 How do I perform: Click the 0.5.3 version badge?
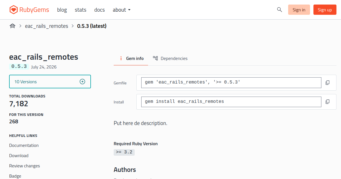(19, 66)
